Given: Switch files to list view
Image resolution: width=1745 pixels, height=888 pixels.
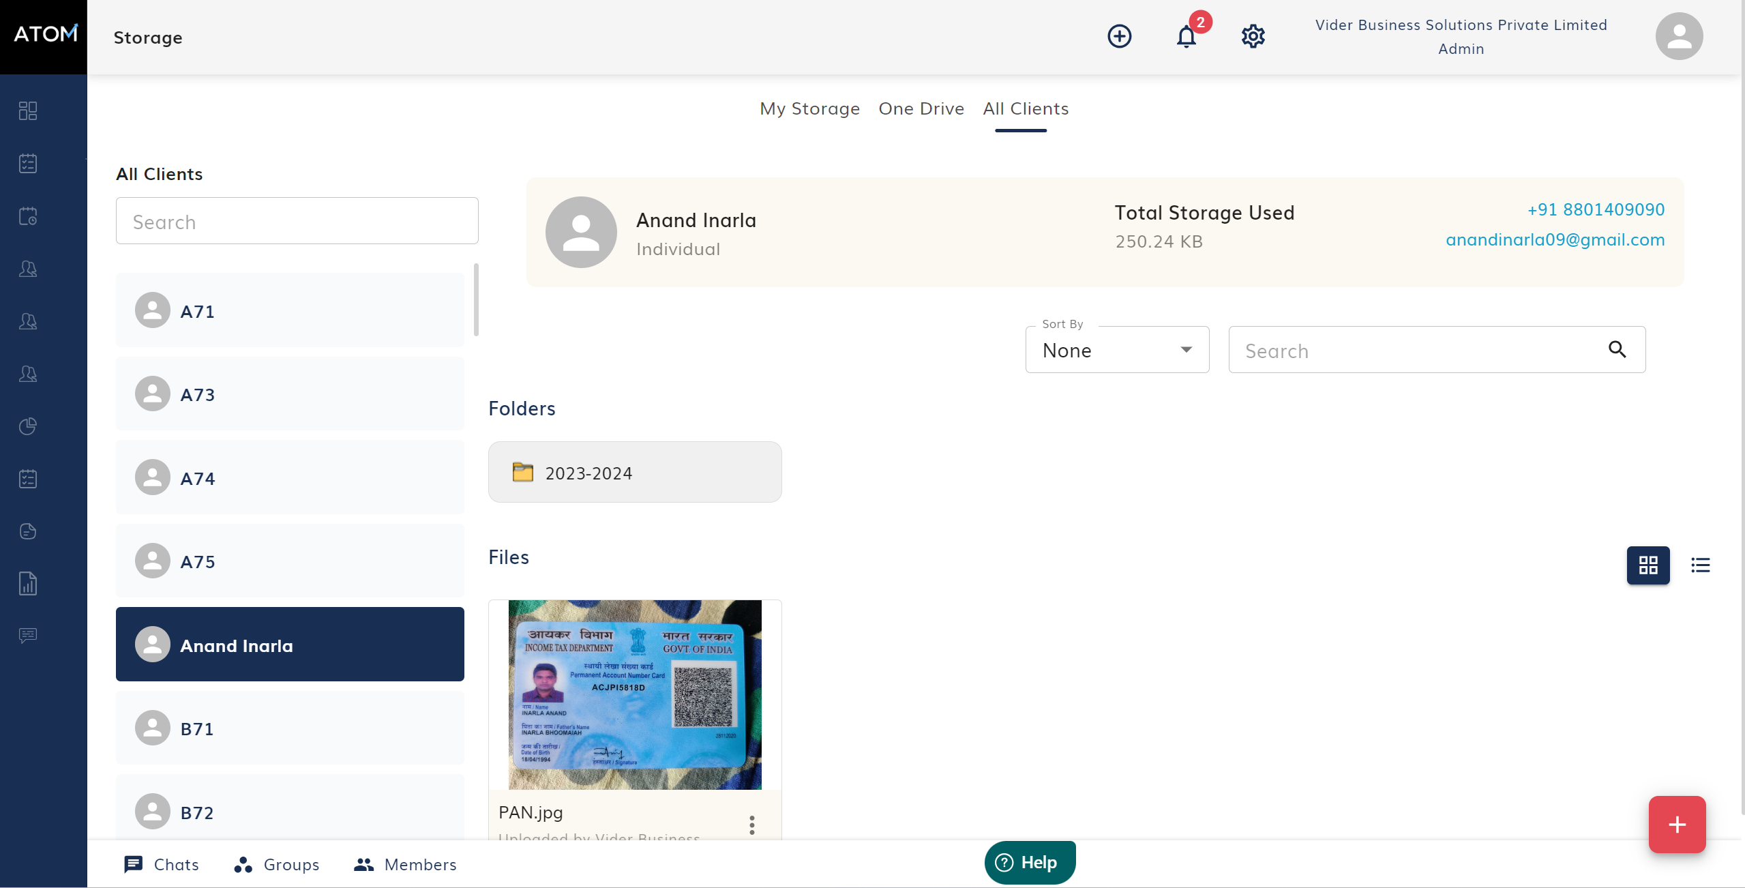Looking at the screenshot, I should 1700,565.
